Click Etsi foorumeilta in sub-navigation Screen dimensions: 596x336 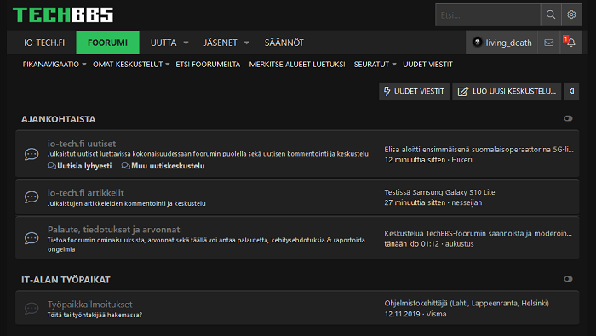(x=208, y=65)
